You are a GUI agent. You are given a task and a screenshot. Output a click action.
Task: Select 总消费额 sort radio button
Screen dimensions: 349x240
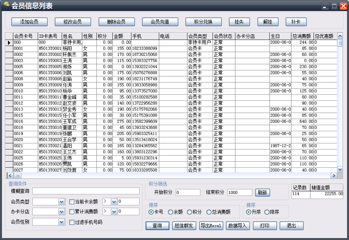(x=209, y=212)
